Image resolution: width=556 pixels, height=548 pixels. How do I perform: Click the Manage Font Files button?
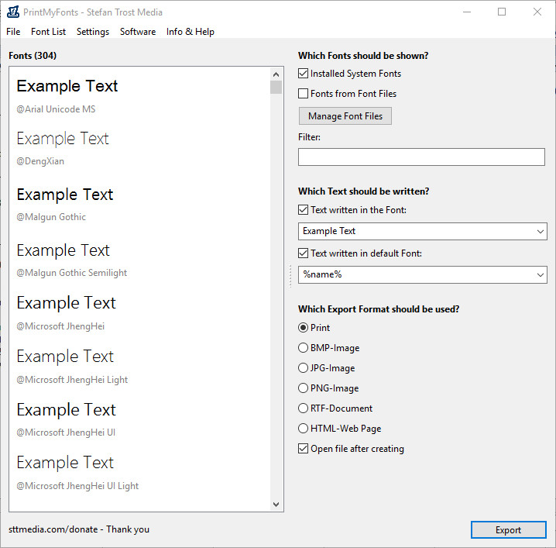[x=345, y=116]
